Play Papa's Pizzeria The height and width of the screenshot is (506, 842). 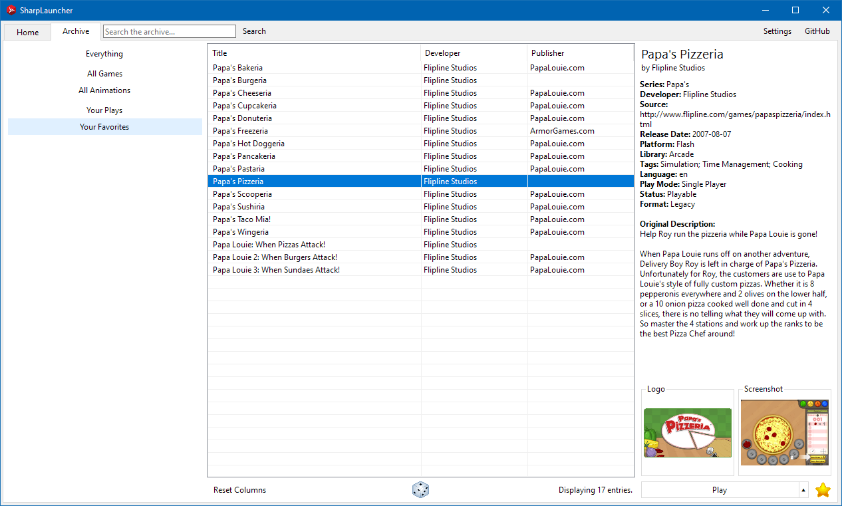click(x=720, y=490)
